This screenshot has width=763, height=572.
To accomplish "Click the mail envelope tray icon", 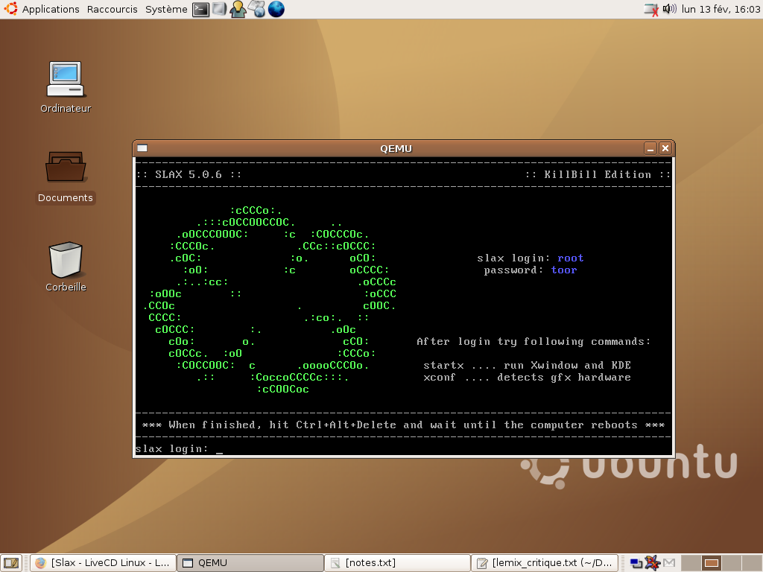I will [x=669, y=563].
